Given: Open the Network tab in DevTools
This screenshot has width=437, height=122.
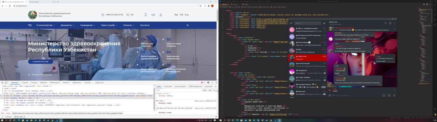Looking at the screenshot, I should click(x=44, y=82).
